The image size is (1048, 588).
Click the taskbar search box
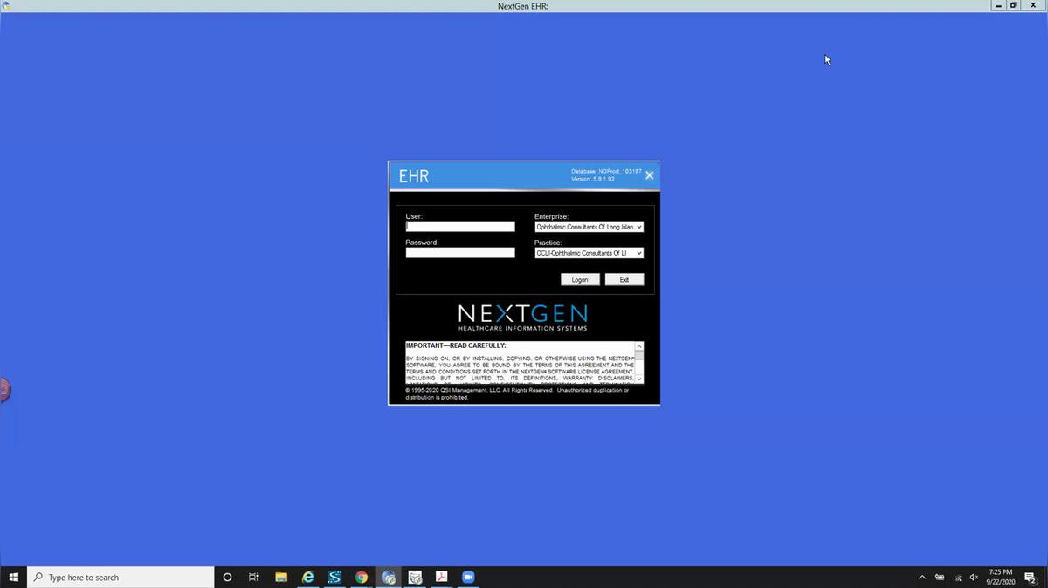tap(122, 578)
